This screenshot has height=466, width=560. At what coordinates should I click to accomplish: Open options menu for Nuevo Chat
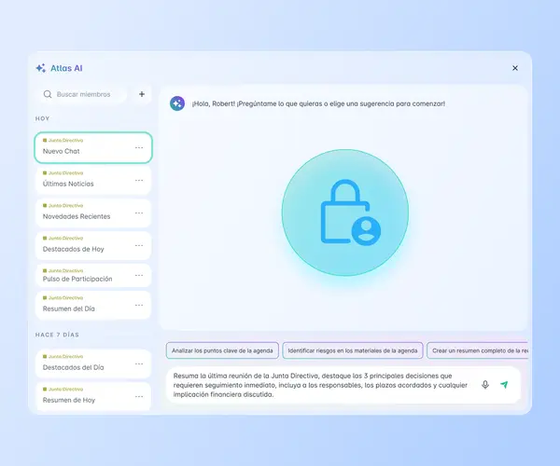coord(139,147)
